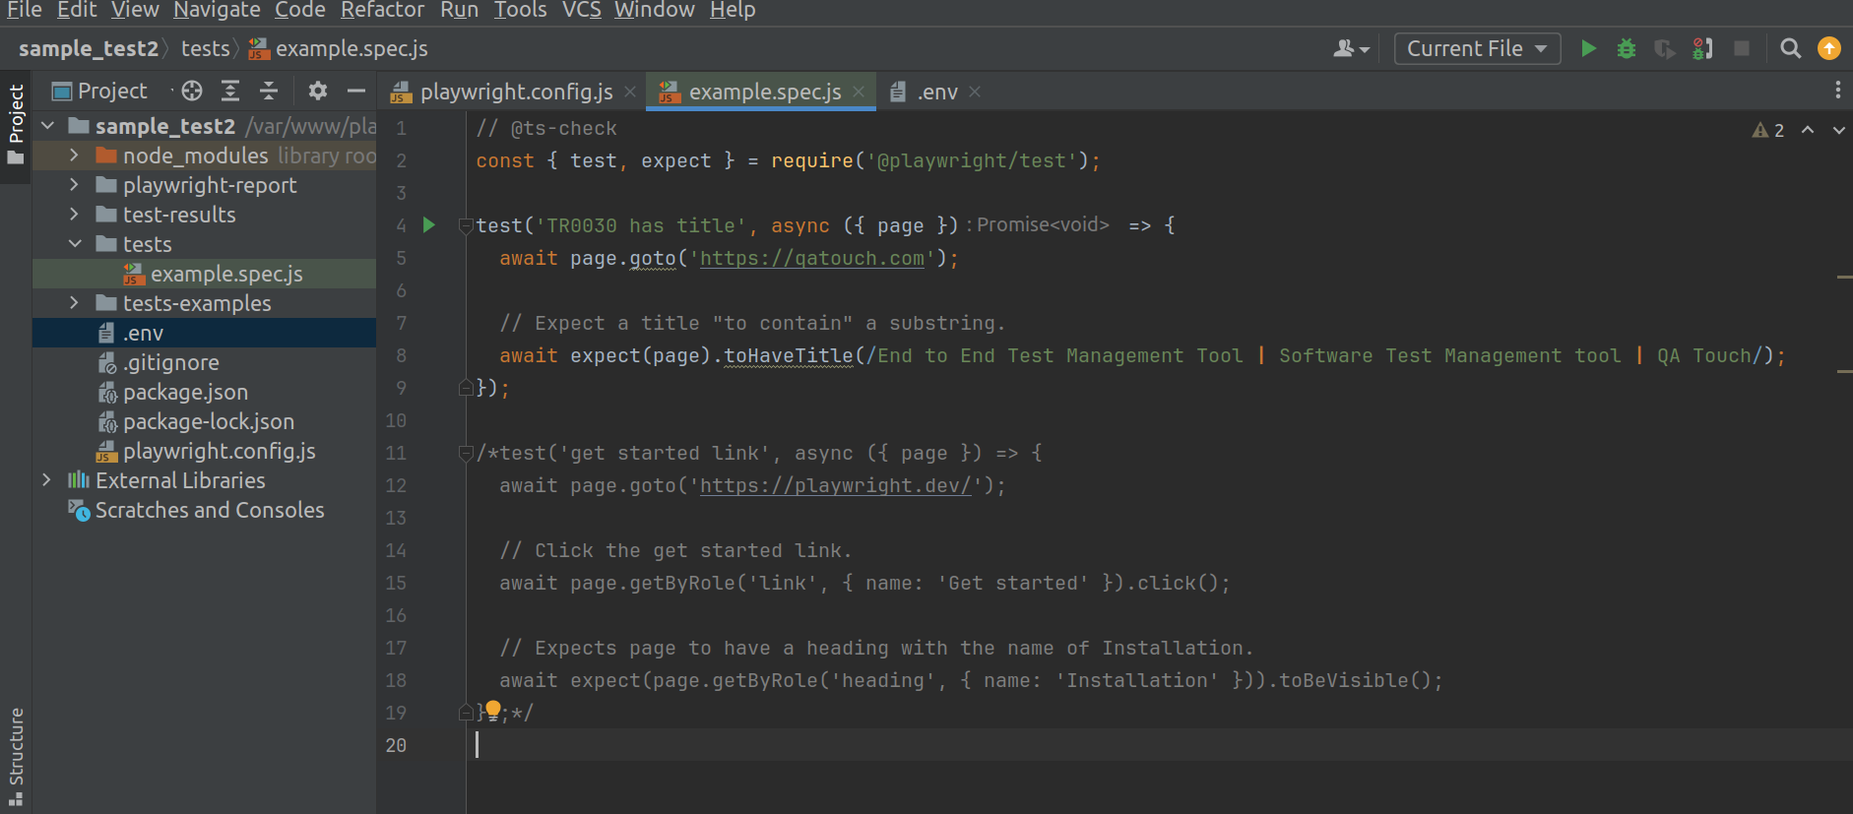This screenshot has width=1853, height=814.
Task: Expand all in Project panel
Action: coord(230,91)
